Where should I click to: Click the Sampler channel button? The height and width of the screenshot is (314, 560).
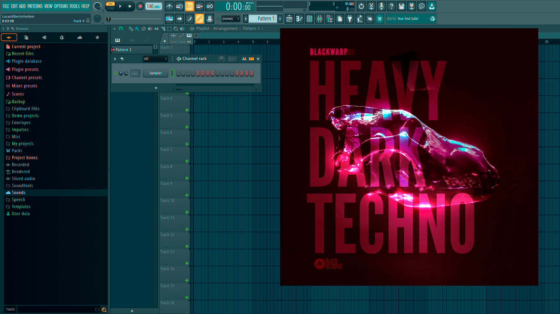(x=155, y=73)
